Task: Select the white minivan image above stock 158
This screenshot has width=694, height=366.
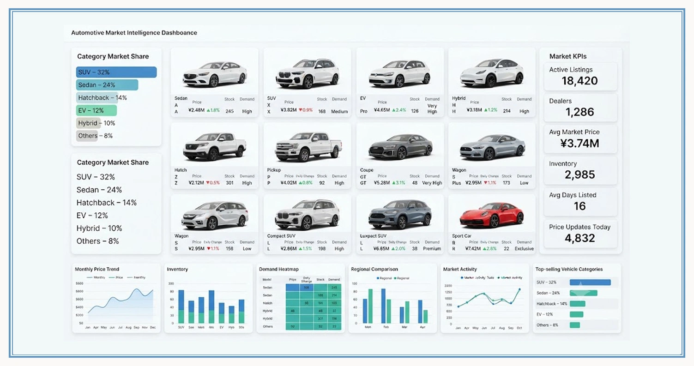Action: (214, 216)
